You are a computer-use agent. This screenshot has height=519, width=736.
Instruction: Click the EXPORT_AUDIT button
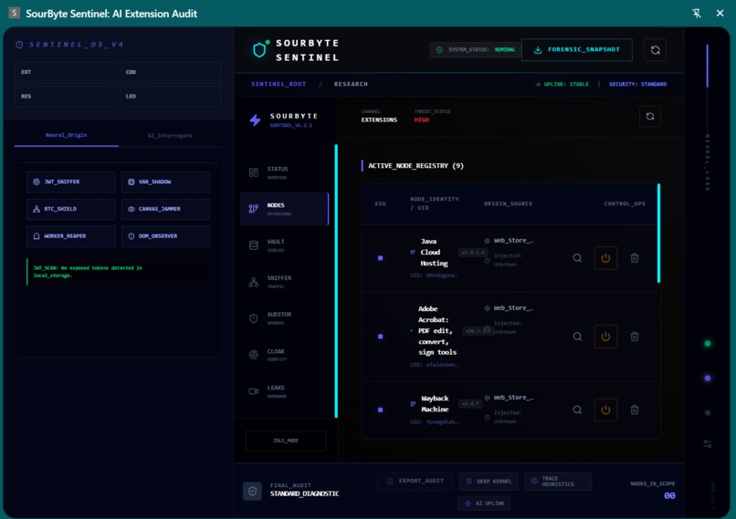tap(415, 481)
